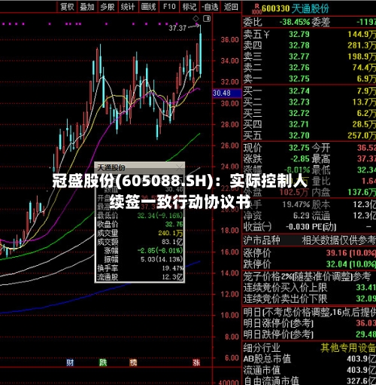Open the F10 company info
The width and height of the screenshot is (376, 385).
(169, 7)
